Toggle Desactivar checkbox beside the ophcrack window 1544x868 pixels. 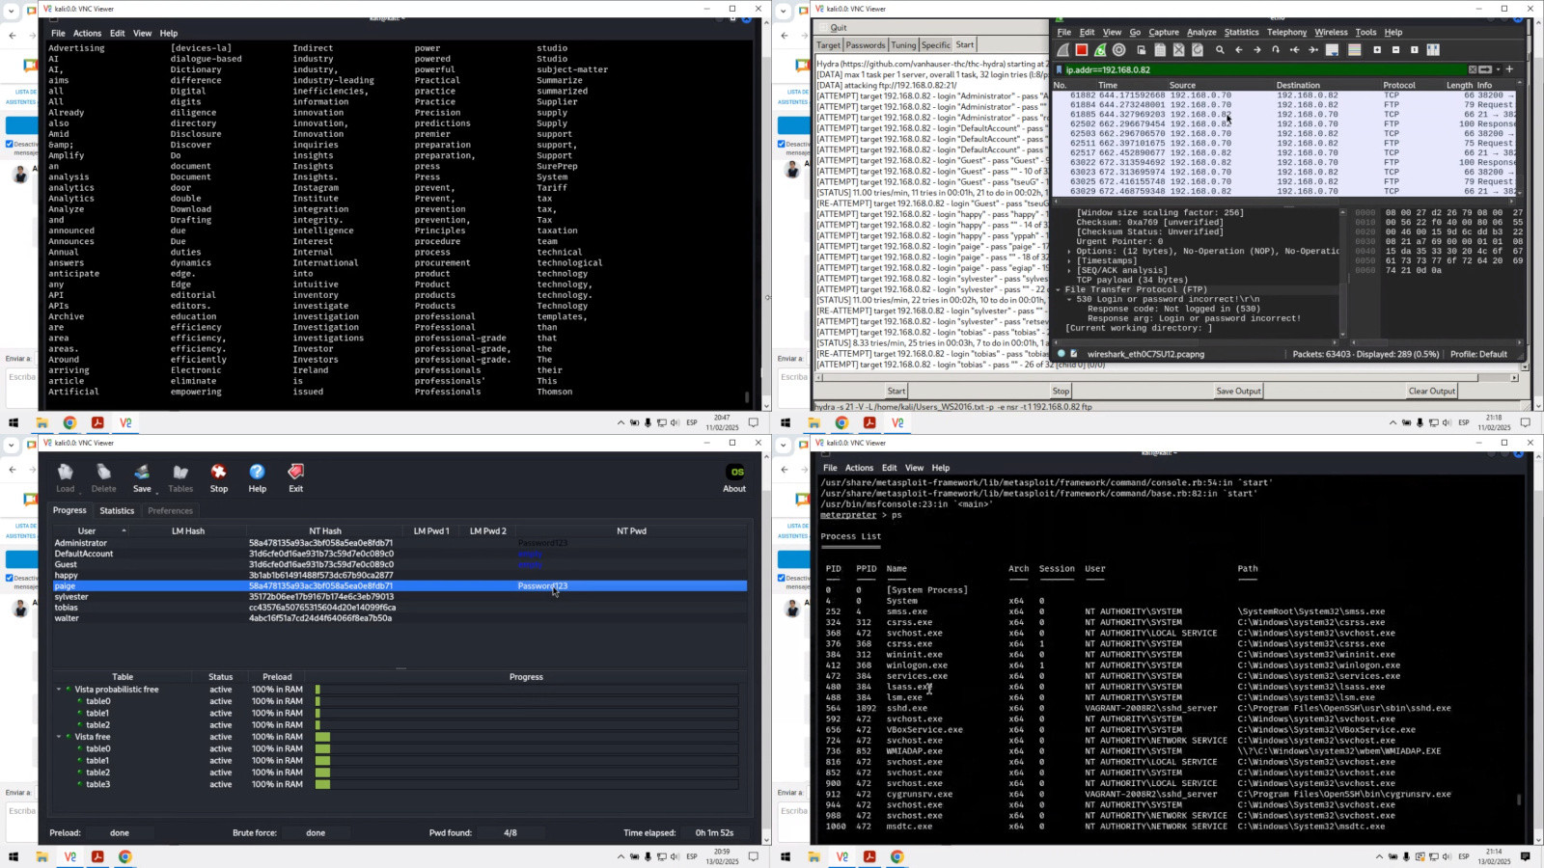10,579
